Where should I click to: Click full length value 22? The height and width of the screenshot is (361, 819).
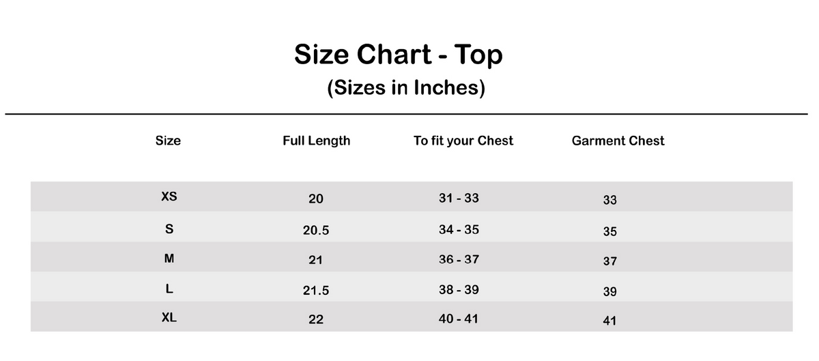point(316,319)
